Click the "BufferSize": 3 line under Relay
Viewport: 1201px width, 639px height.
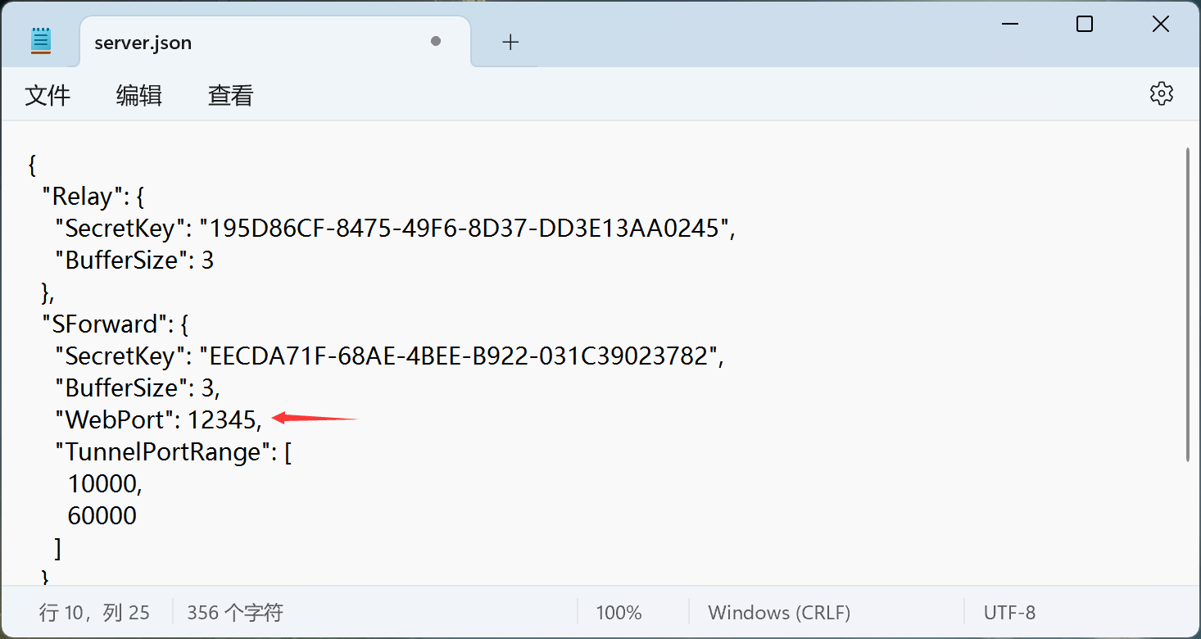point(134,261)
